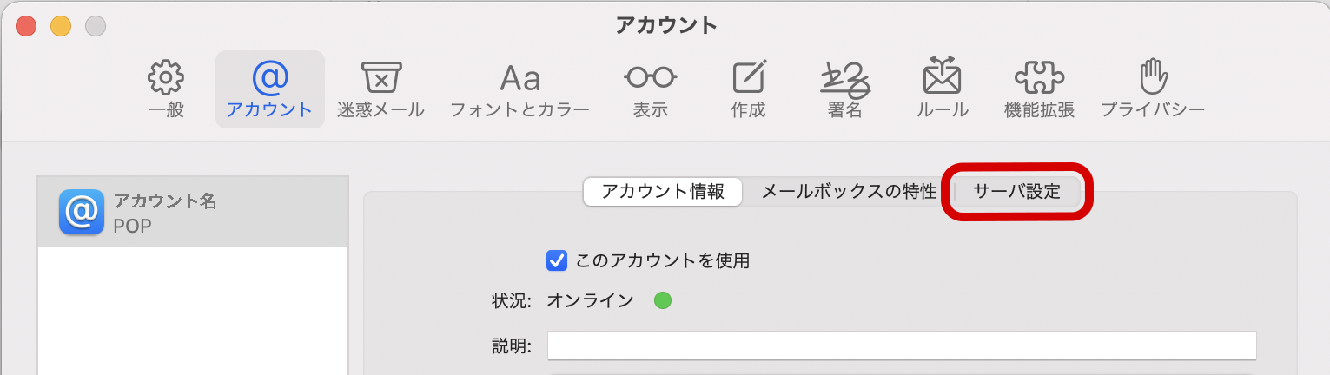Switch to the アカウント情報 tab

(663, 192)
